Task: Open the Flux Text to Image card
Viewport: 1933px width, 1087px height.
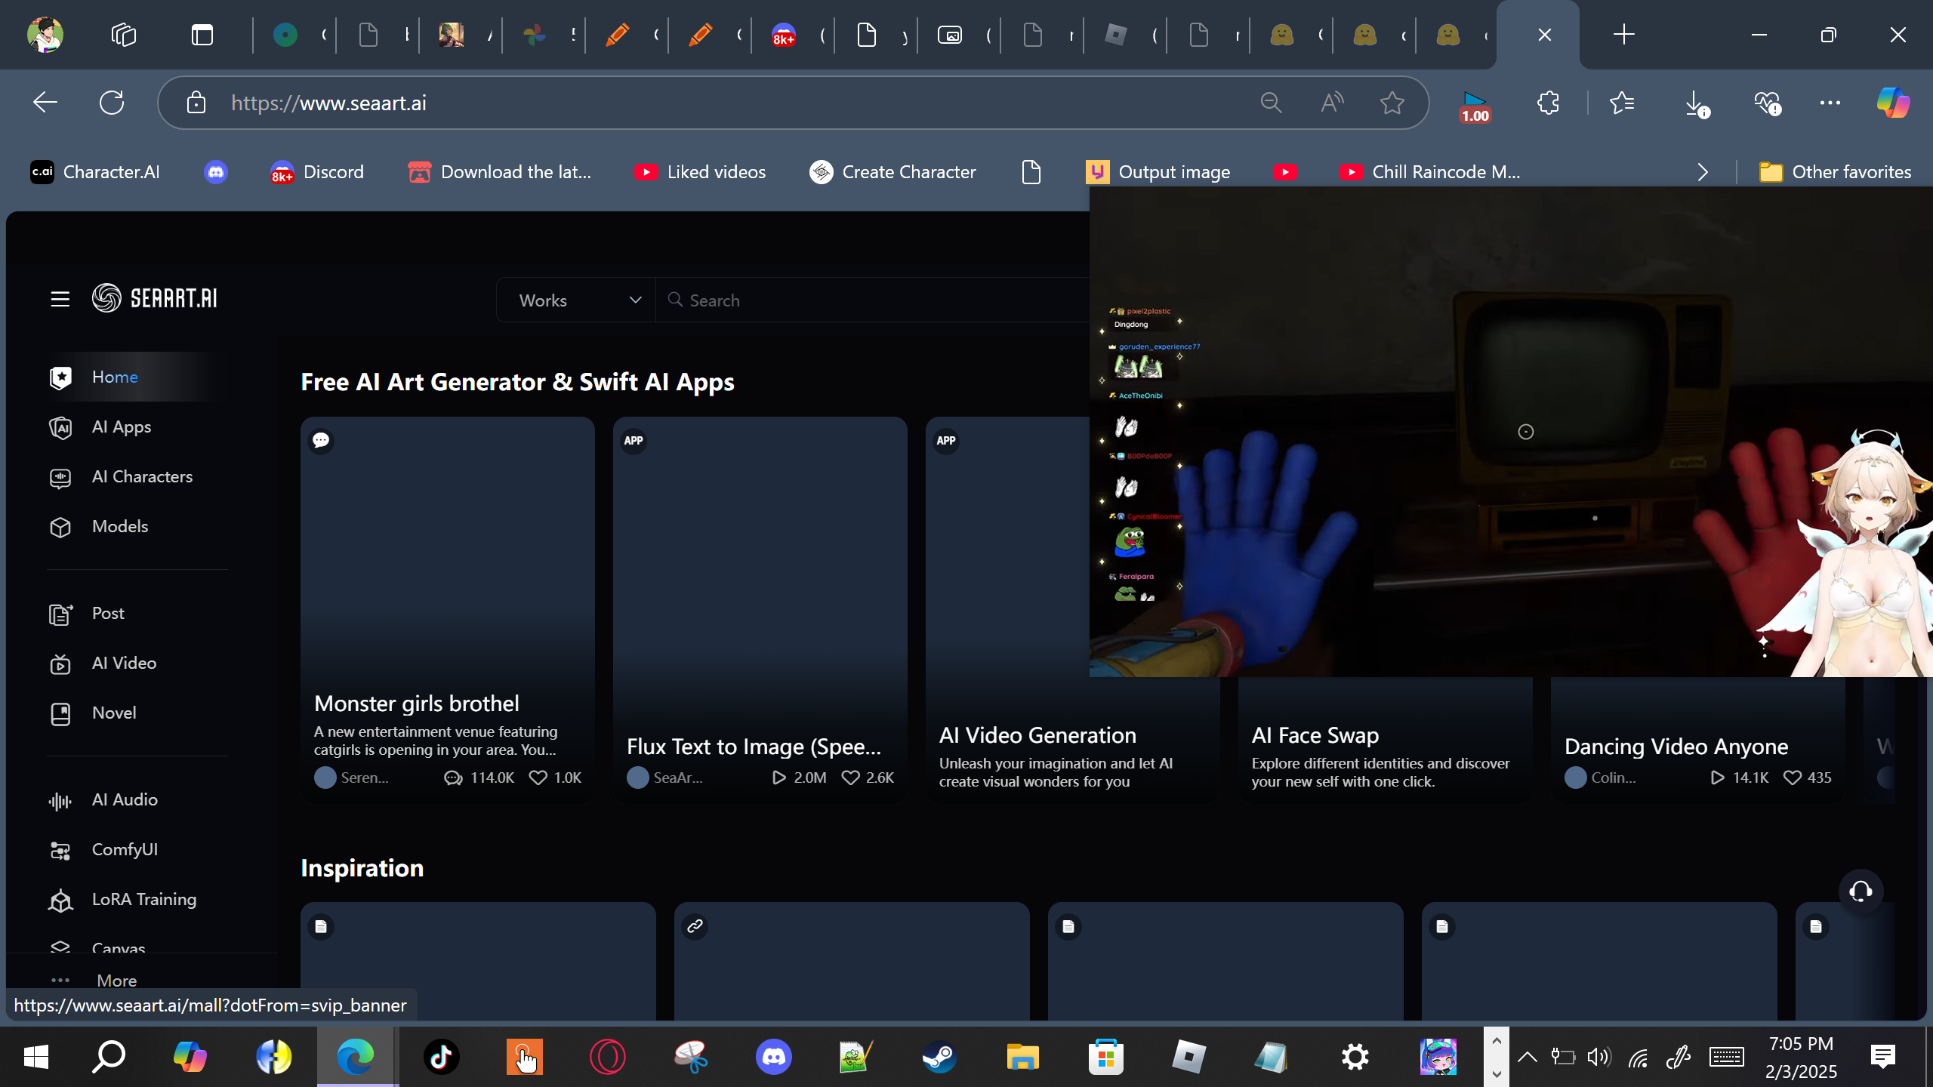Action: tap(760, 610)
